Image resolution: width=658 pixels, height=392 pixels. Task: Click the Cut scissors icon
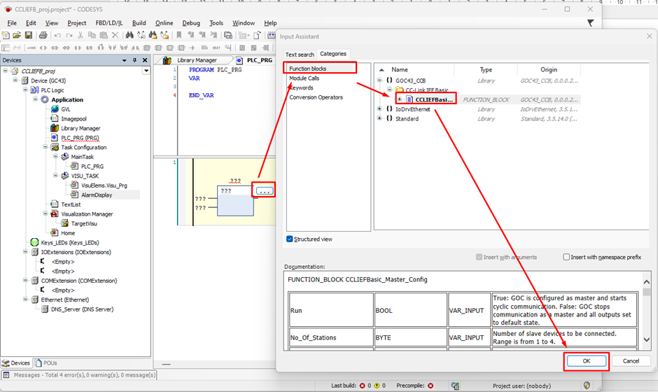point(80,35)
